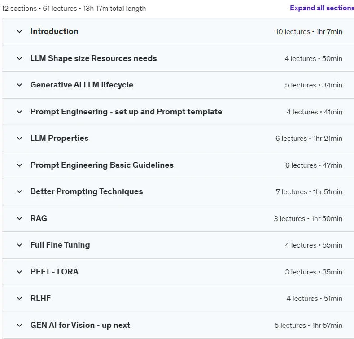
Task: Click the chevron for Better Prompting Techniques
Action: (19, 192)
